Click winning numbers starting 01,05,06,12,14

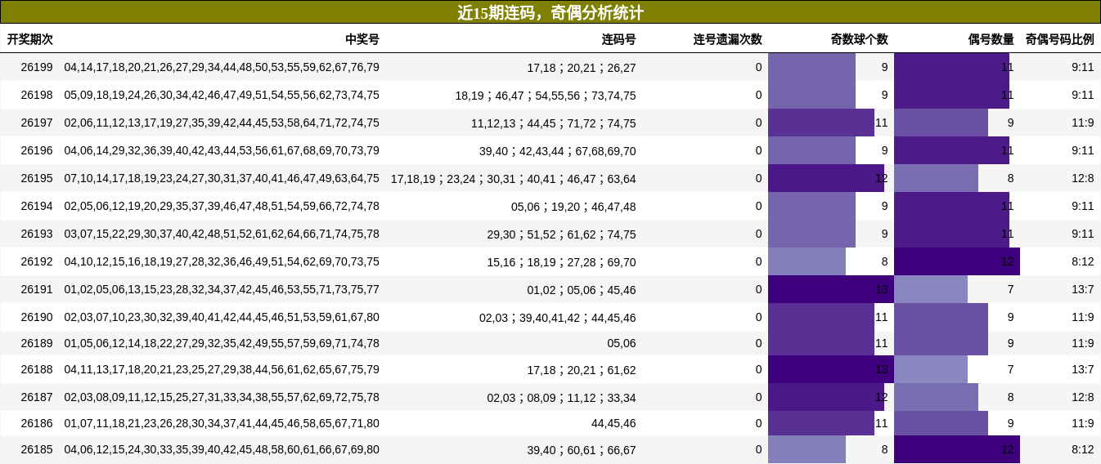pyautogui.click(x=222, y=343)
